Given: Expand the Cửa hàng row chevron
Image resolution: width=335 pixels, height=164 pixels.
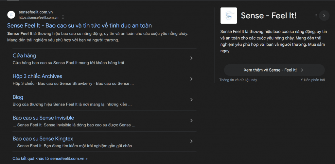Looking at the screenshot, I should click(x=191, y=58).
